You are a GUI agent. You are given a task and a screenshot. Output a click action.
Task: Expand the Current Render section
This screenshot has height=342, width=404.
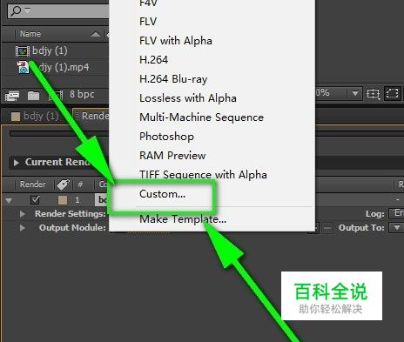[17, 163]
